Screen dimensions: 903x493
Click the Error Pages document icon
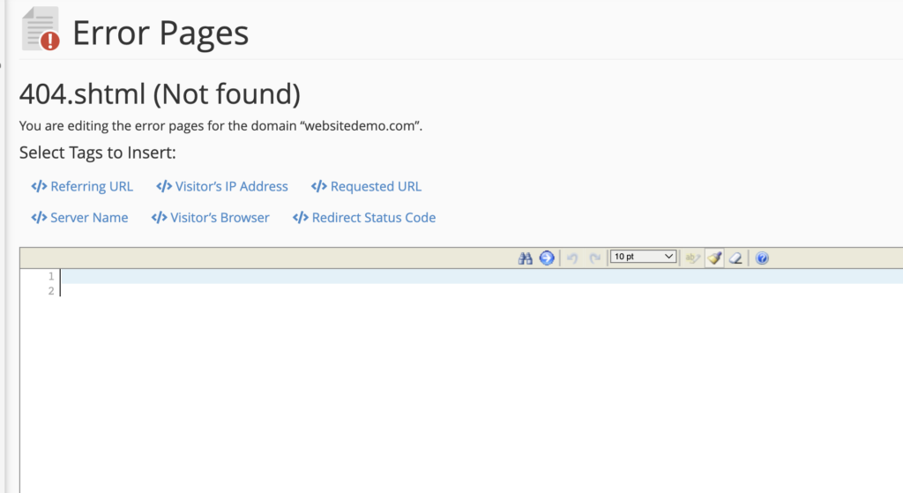[x=40, y=29]
